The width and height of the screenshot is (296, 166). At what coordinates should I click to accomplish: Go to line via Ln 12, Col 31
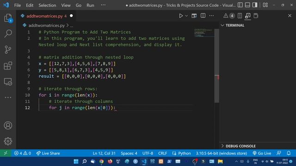[x=104, y=153]
